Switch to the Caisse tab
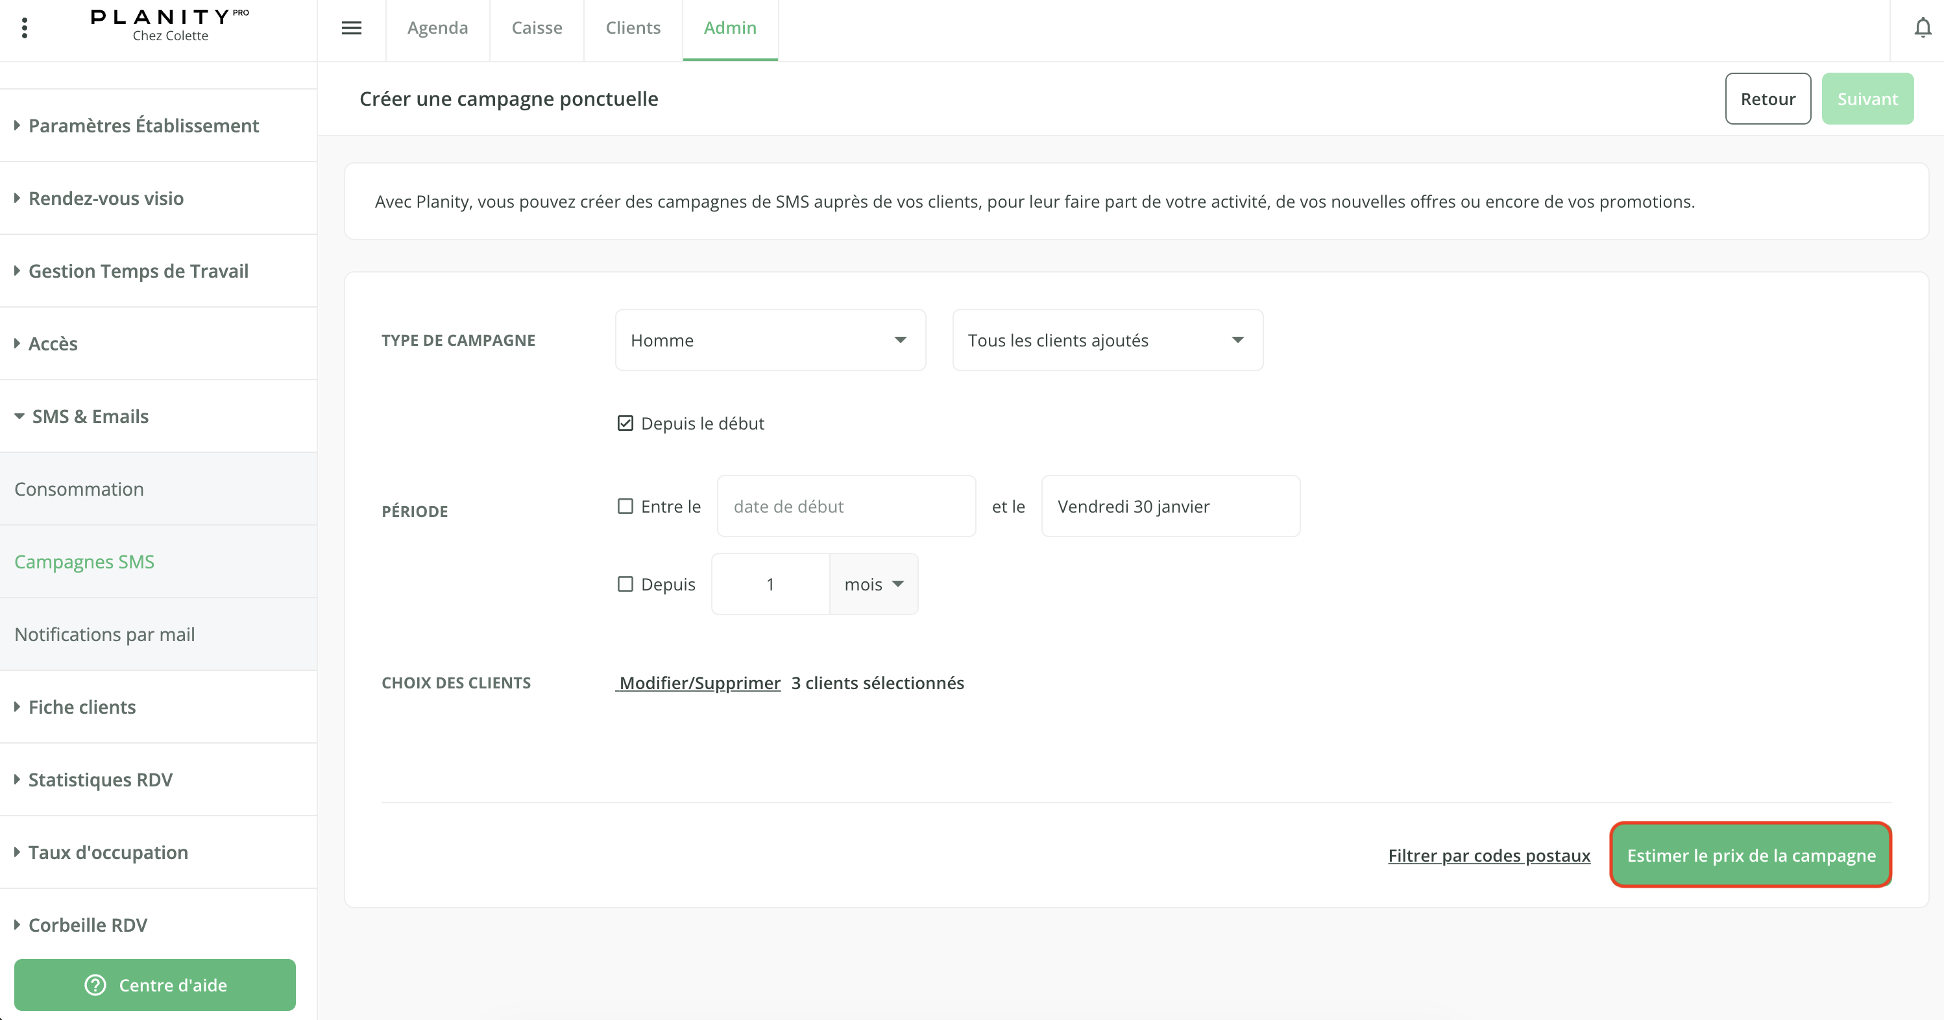This screenshot has height=1020, width=1944. click(x=537, y=28)
